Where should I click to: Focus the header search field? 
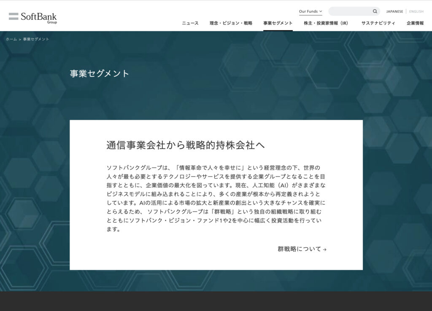[354, 11]
